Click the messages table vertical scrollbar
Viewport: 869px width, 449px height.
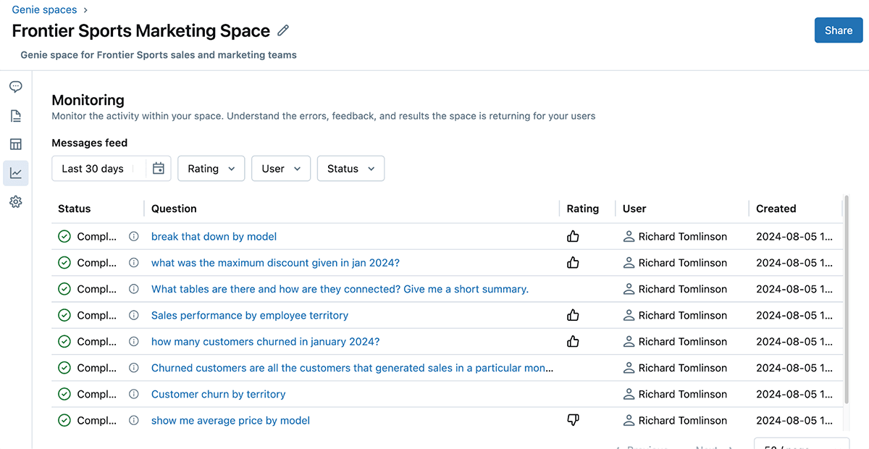847,297
